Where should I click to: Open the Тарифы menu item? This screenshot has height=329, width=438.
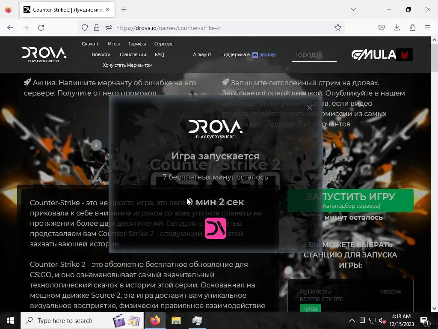[x=137, y=44]
